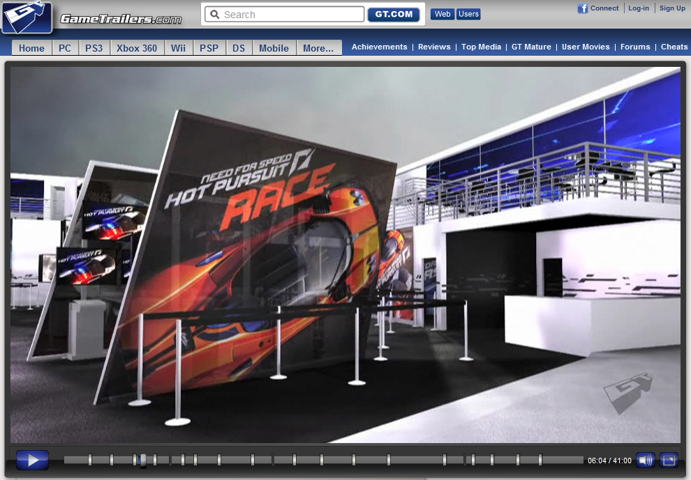
Task: Open the GT Mature link
Action: point(531,47)
